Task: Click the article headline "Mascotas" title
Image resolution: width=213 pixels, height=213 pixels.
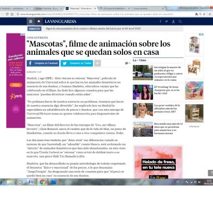Action: [x=99, y=48]
